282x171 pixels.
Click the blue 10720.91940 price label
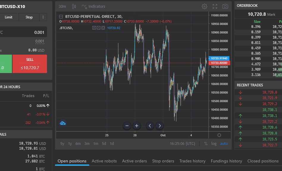[x=219, y=58]
